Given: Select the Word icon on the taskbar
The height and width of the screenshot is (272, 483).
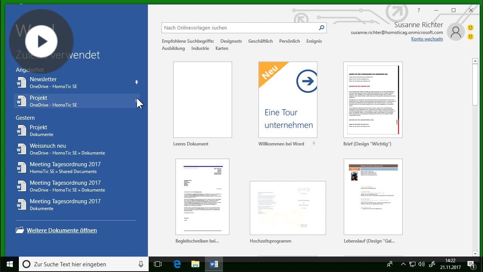Looking at the screenshot, I should [x=214, y=264].
